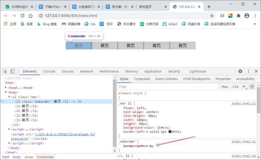Switch to the Computed styles tab
Screen dimensions: 261x160
point(142,79)
